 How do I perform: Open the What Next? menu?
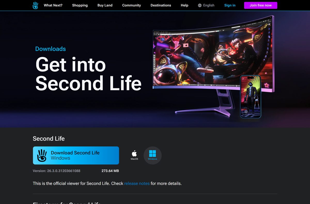pyautogui.click(x=53, y=5)
